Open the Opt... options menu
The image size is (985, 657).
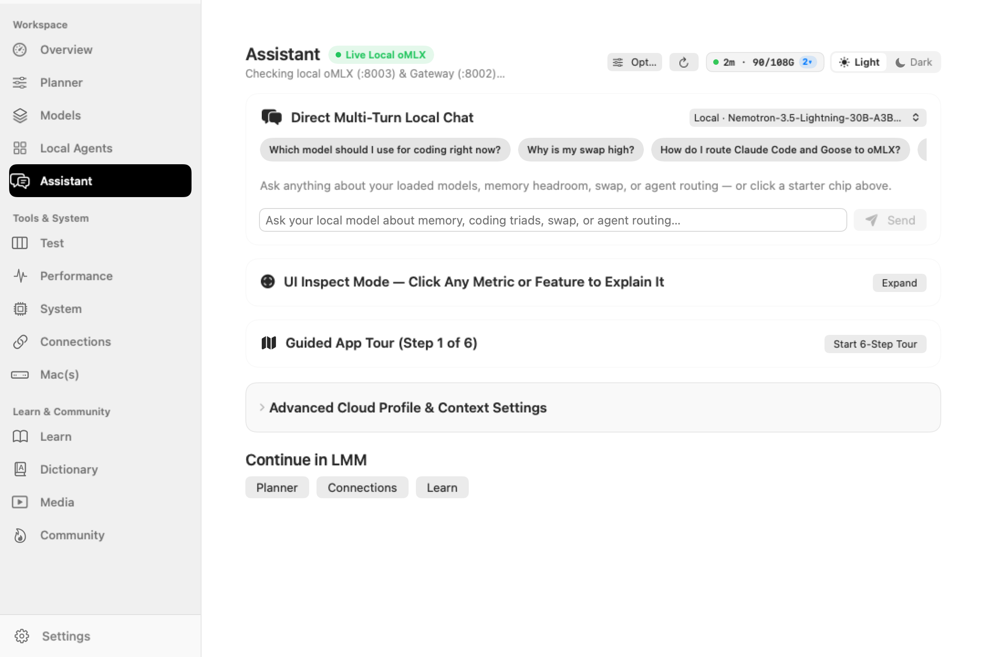tap(634, 63)
